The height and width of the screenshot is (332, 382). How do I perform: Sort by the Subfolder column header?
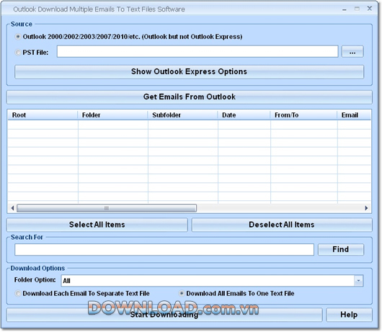click(182, 115)
